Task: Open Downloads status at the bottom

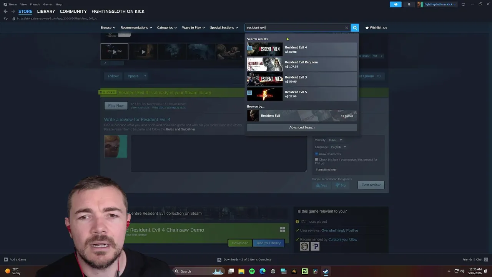Action: 244,259
